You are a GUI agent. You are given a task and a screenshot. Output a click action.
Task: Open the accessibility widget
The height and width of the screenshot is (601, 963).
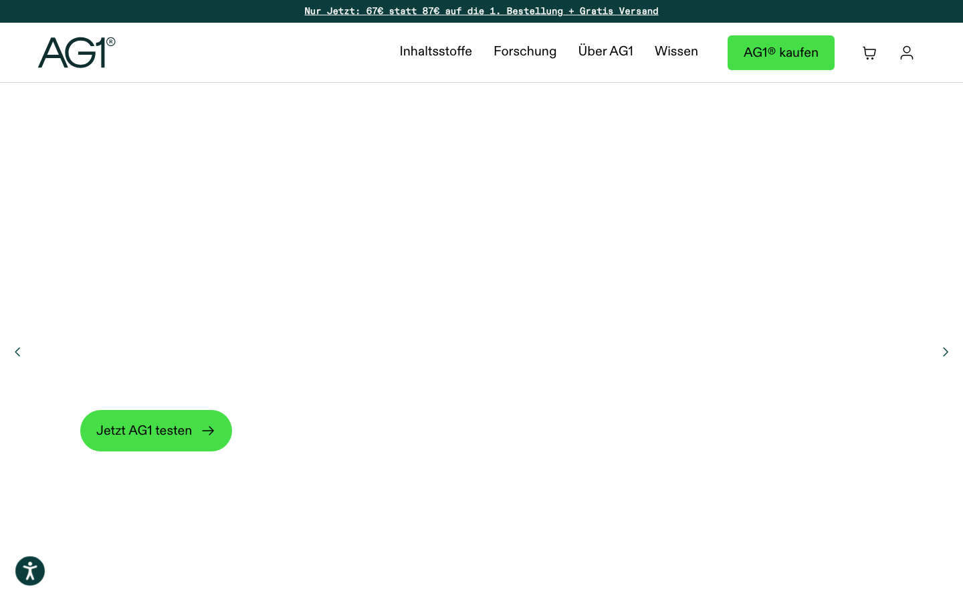(30, 571)
